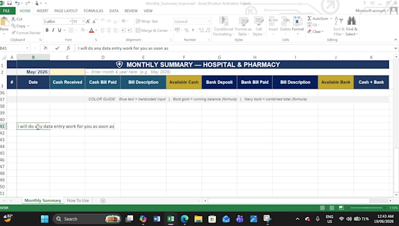Open the Fill command
Screen dimensions: 399x226
[x=313, y=25]
